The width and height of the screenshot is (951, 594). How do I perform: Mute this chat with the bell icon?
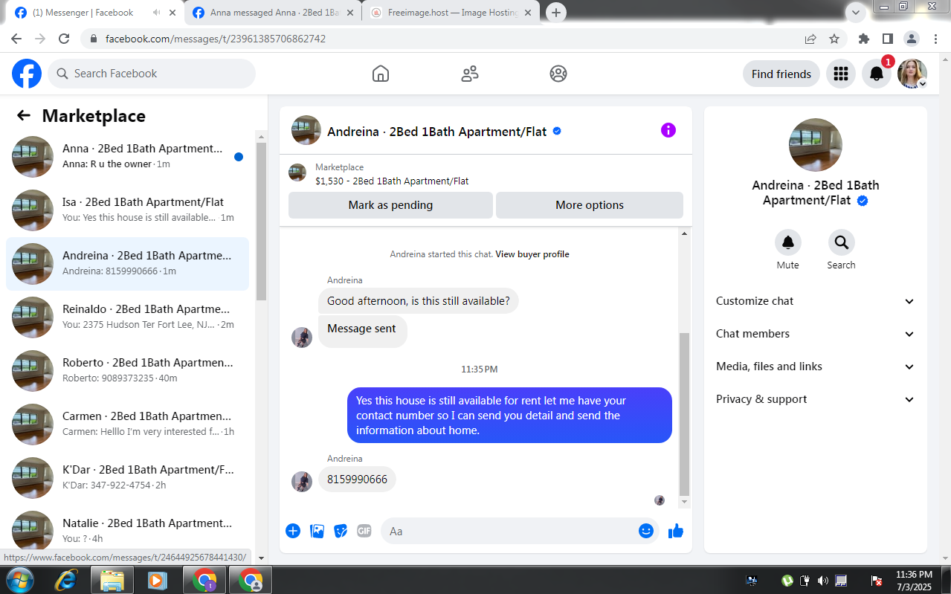pos(788,242)
